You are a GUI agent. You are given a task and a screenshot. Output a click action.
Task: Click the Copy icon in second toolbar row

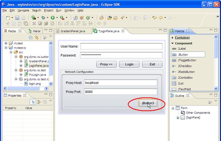point(14,24)
